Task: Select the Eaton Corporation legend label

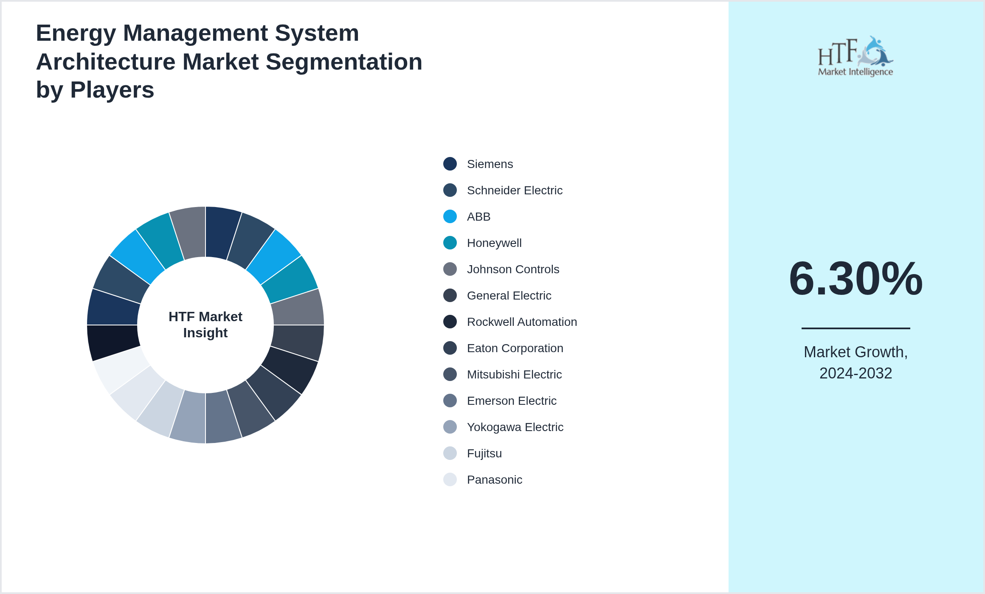Action: 515,348
